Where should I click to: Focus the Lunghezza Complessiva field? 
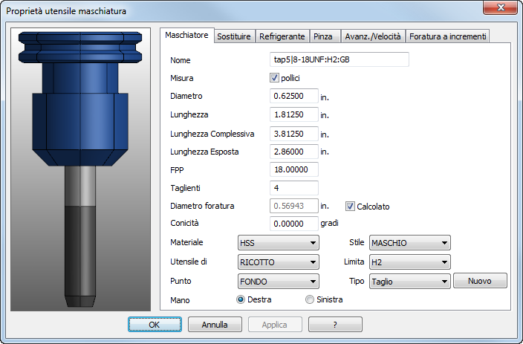[x=294, y=134]
